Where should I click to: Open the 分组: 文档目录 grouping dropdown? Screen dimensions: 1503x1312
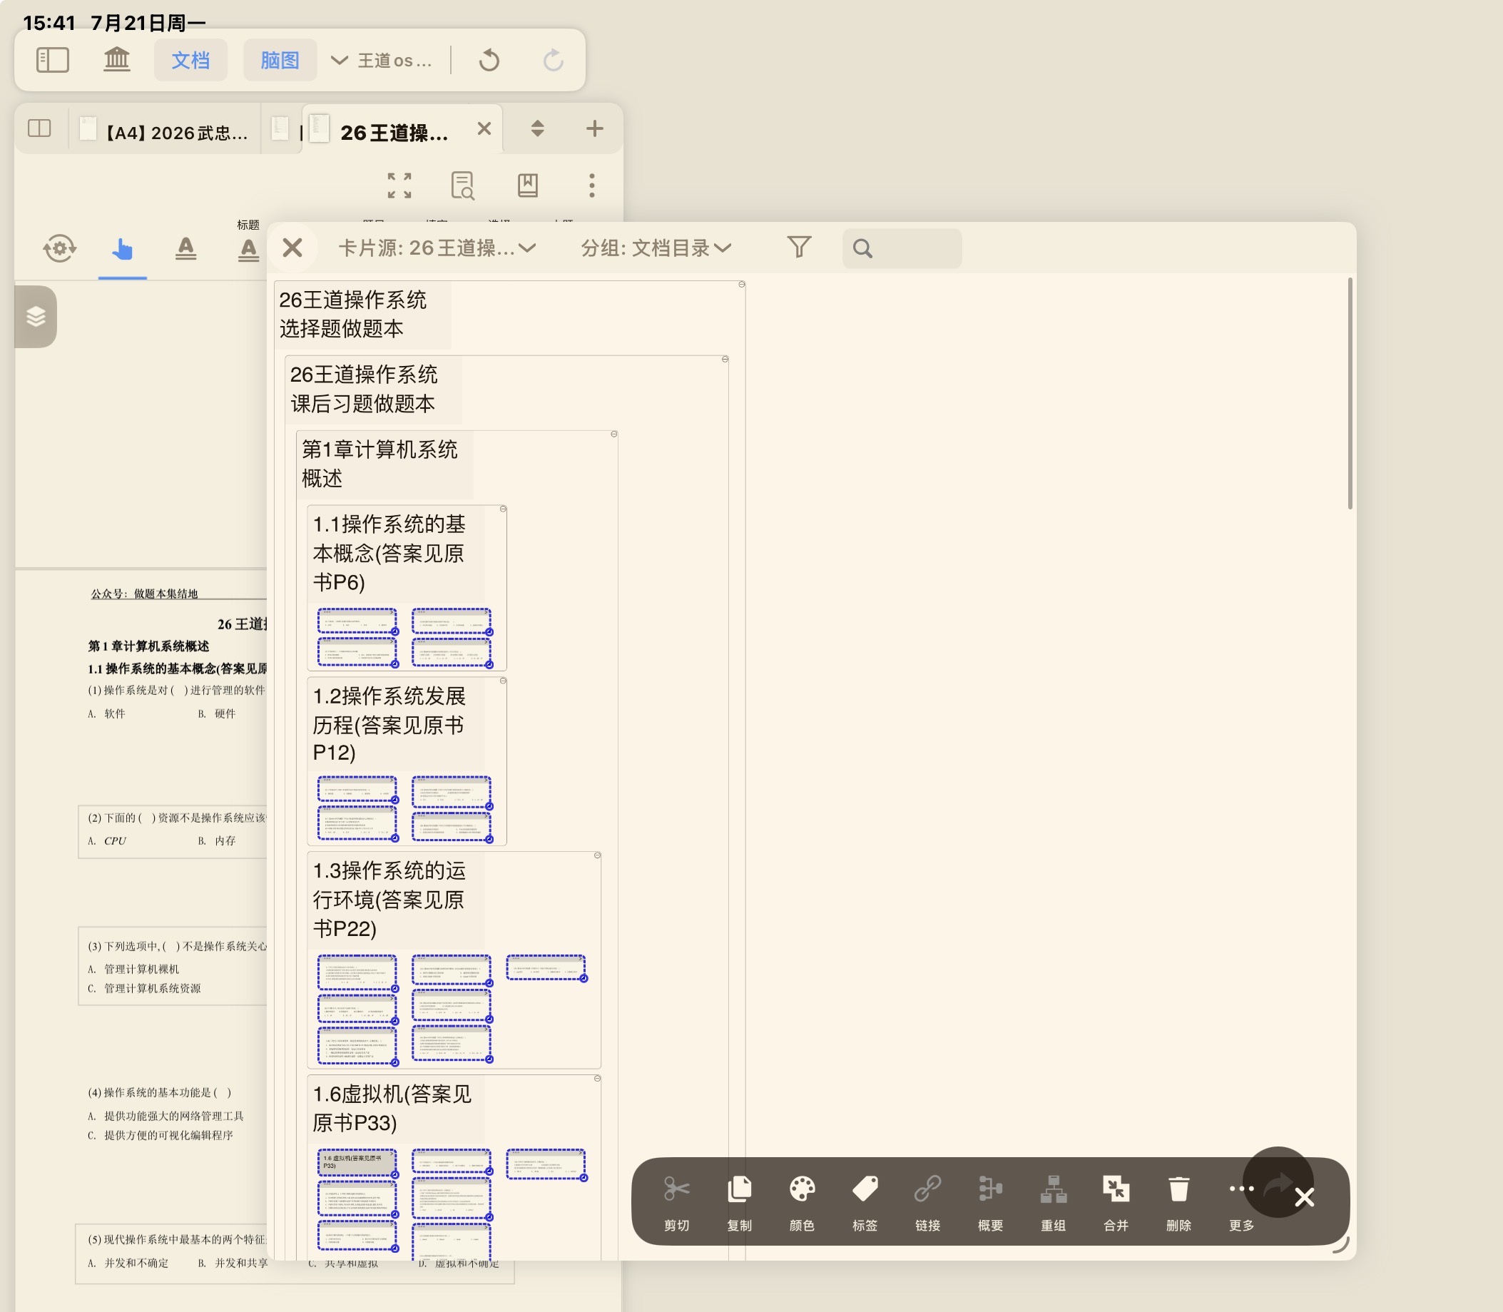[x=656, y=248]
